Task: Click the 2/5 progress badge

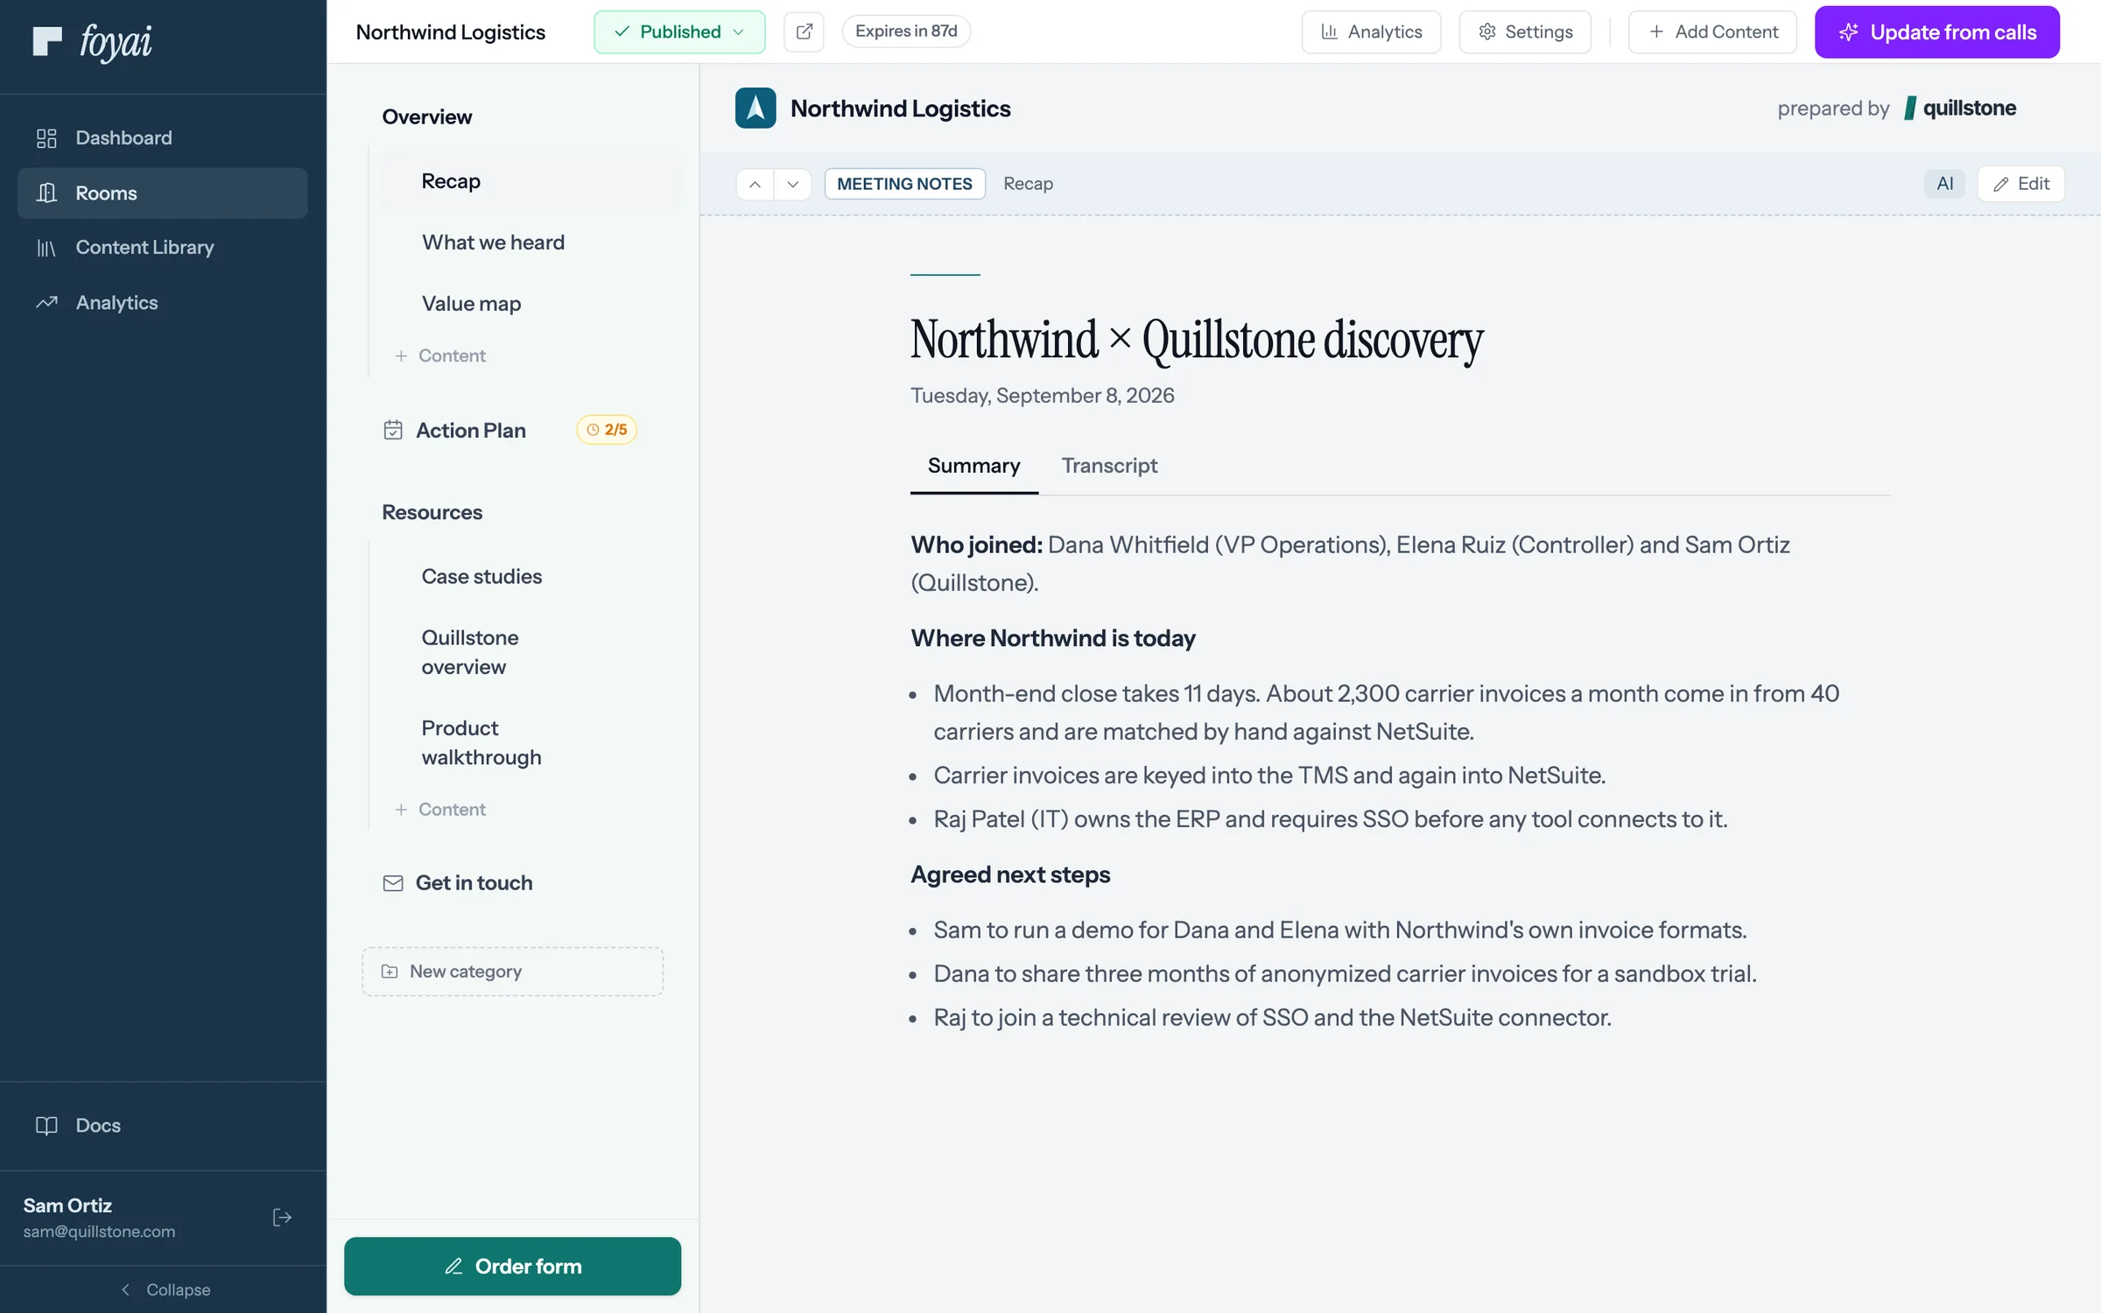Action: click(607, 430)
